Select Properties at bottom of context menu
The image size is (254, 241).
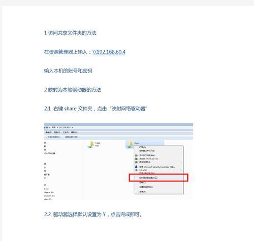[142, 192]
